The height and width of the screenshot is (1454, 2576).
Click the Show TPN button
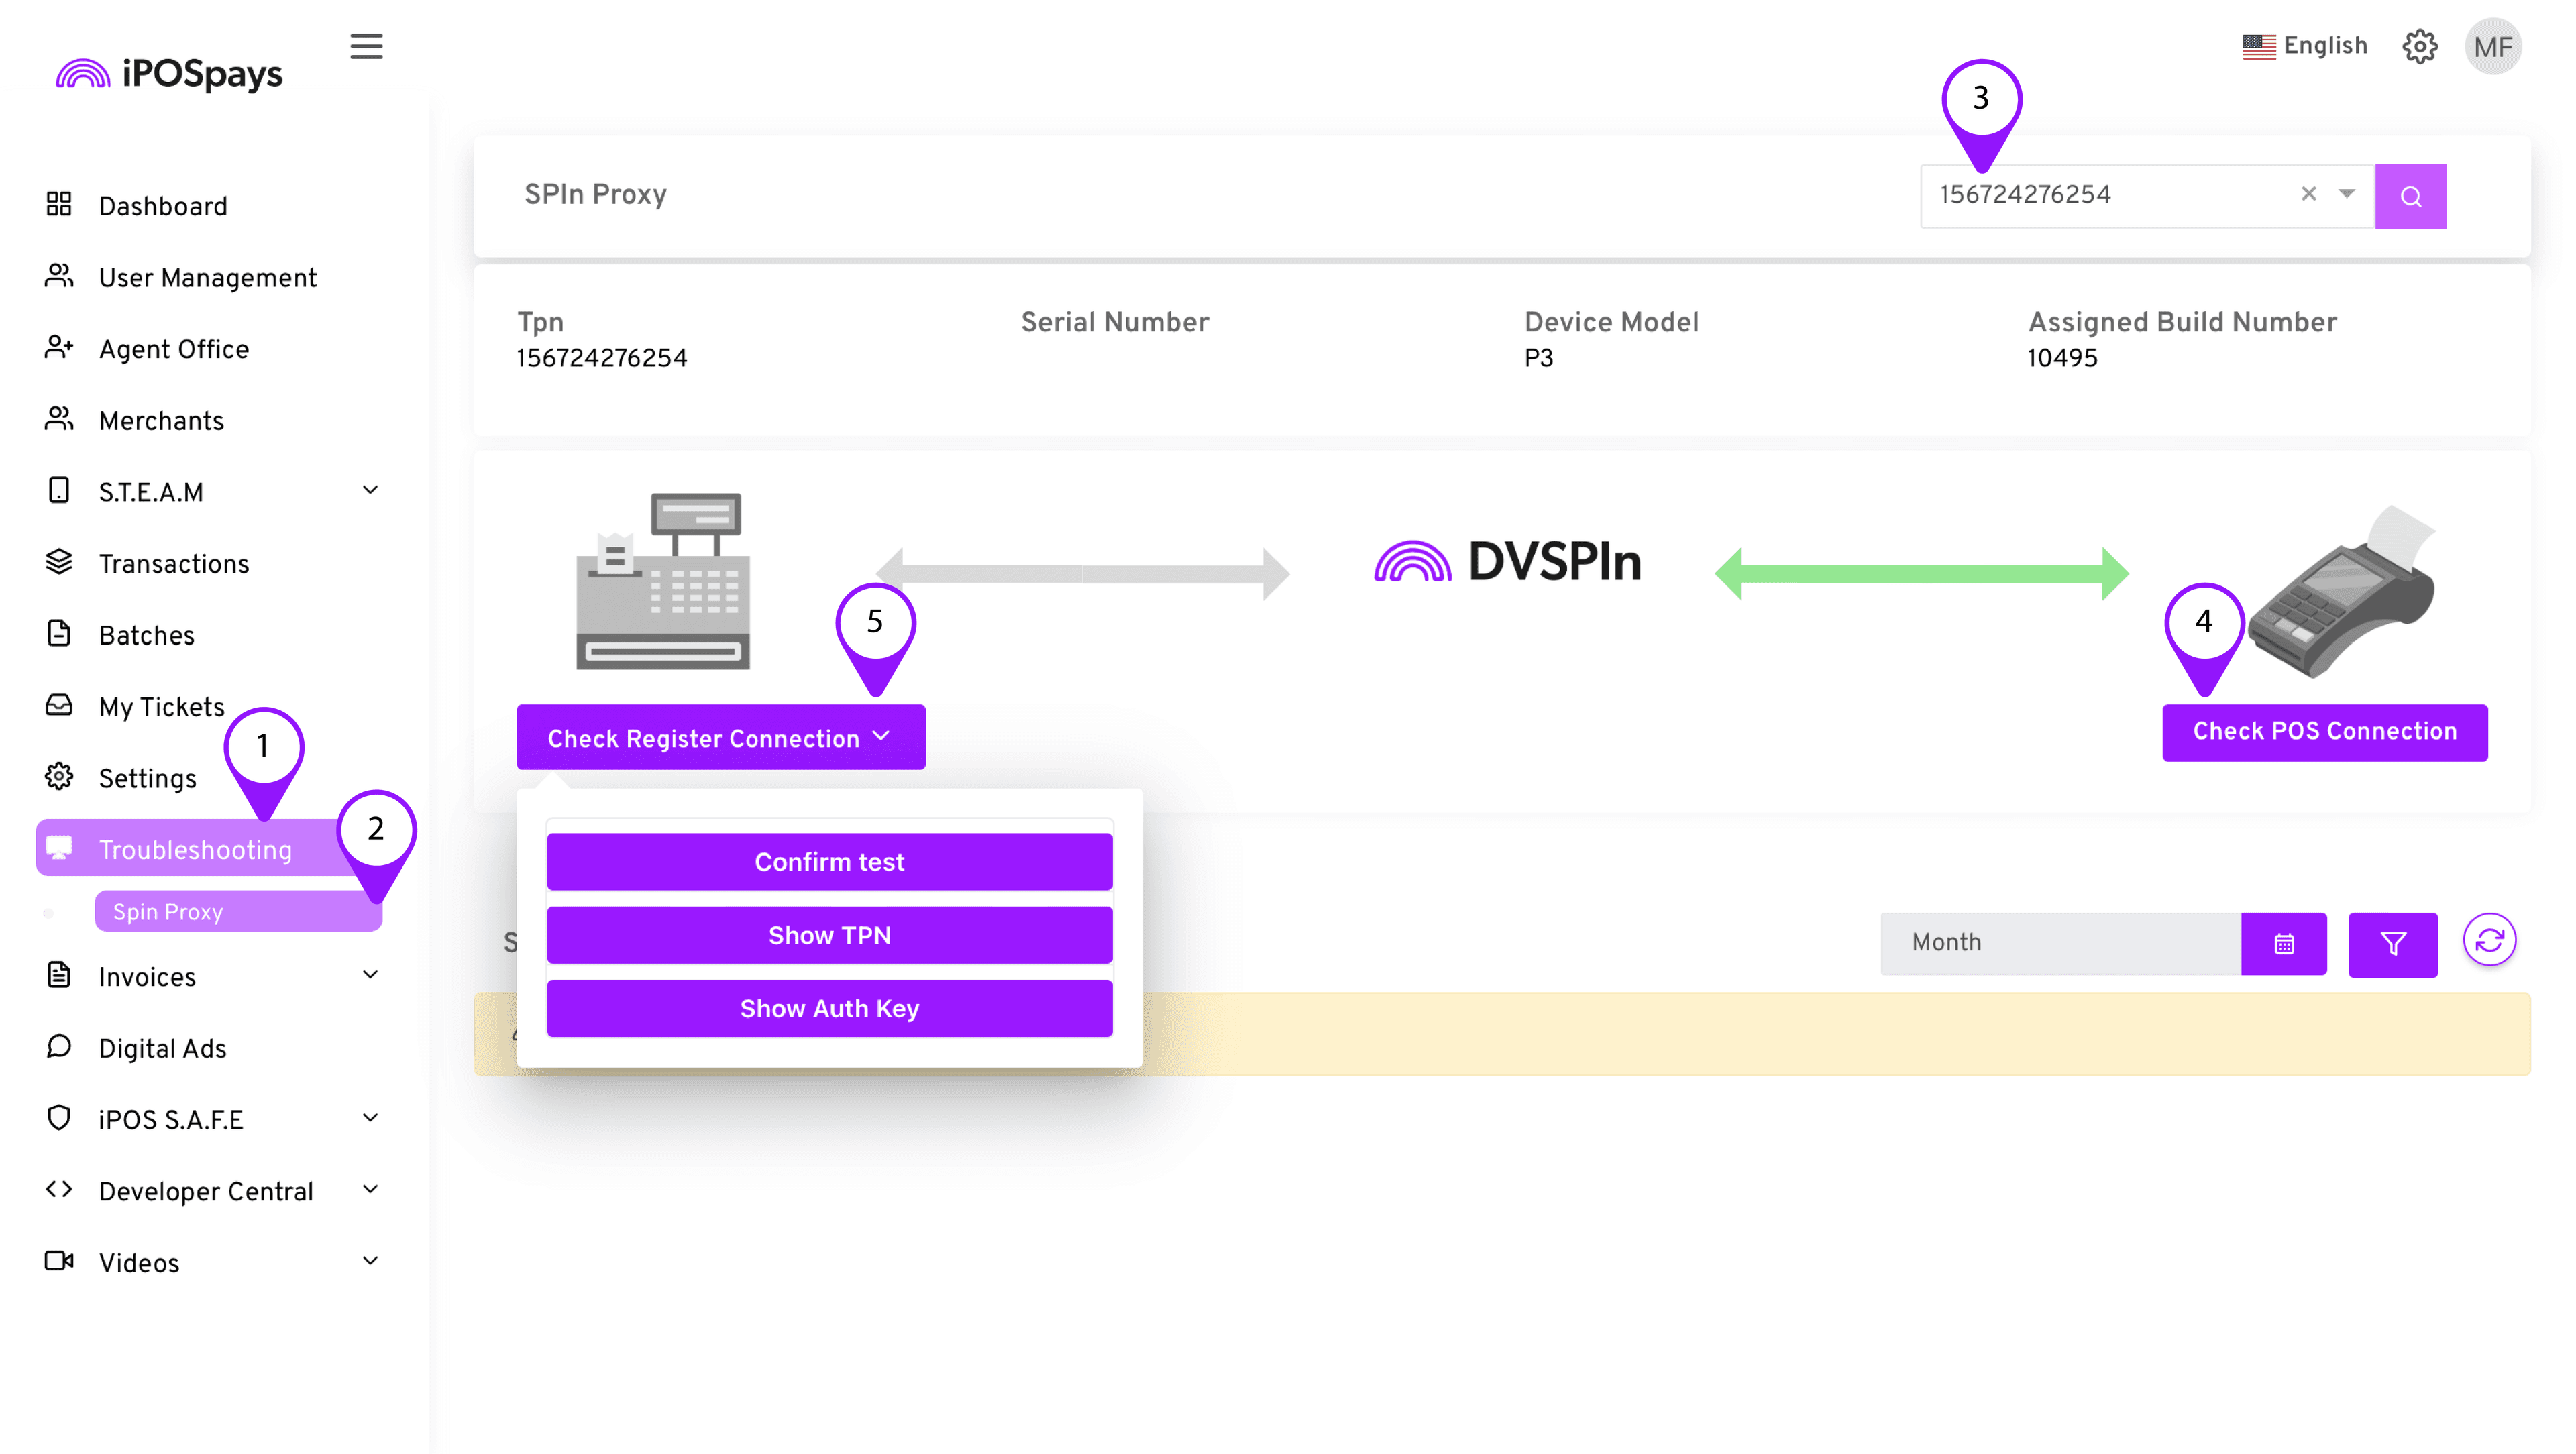tap(830, 935)
